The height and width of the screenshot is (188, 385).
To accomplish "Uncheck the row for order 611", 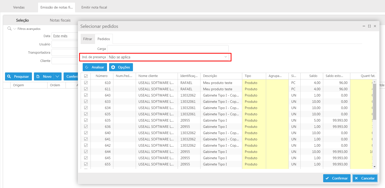I will point(86,89).
